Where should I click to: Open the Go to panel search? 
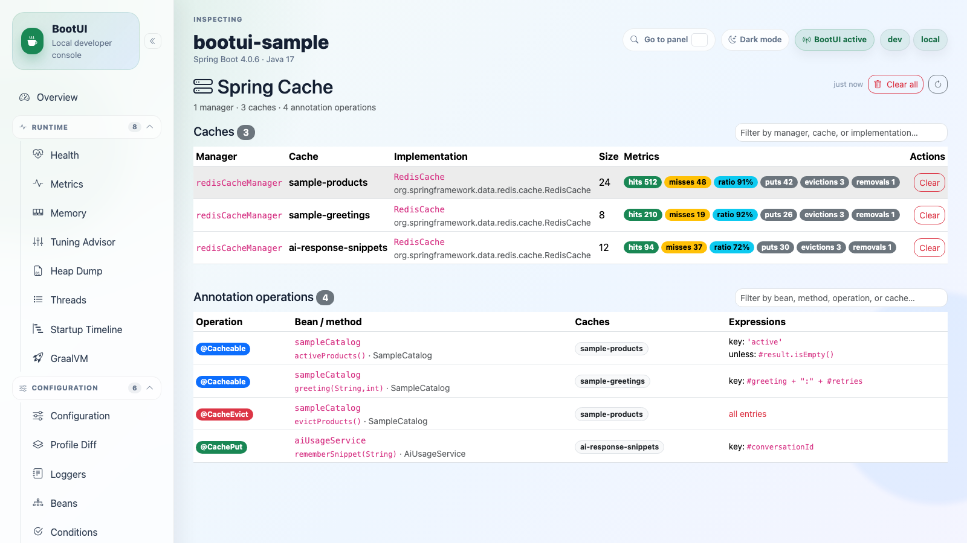[668, 40]
